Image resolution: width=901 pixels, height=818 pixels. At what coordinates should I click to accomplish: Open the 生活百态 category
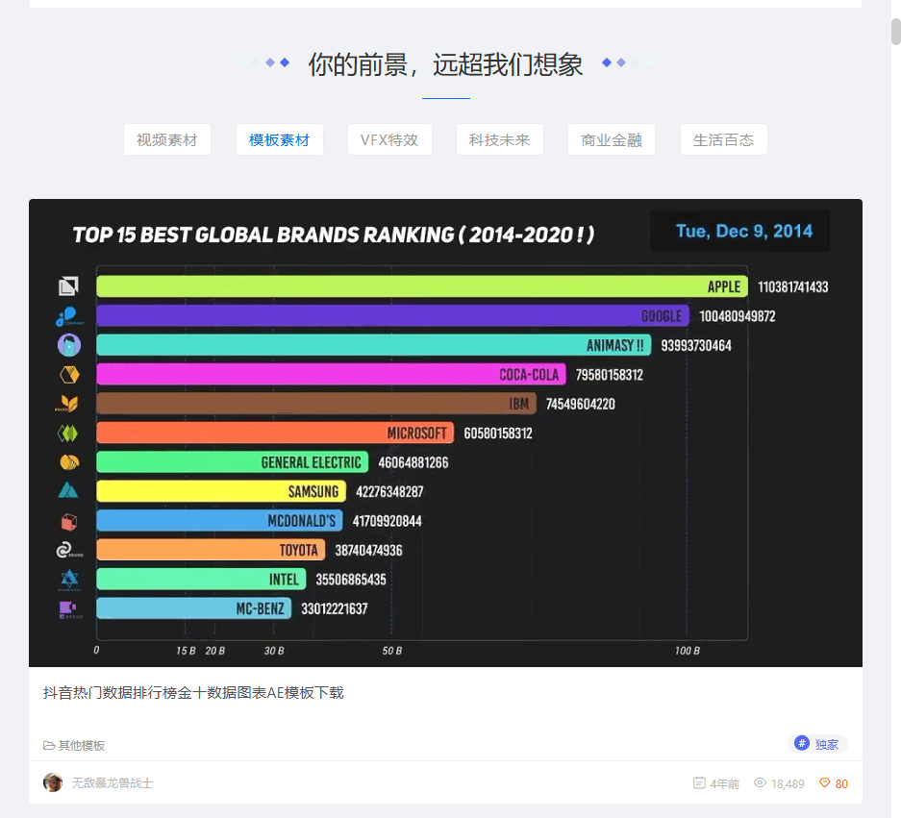pos(723,139)
